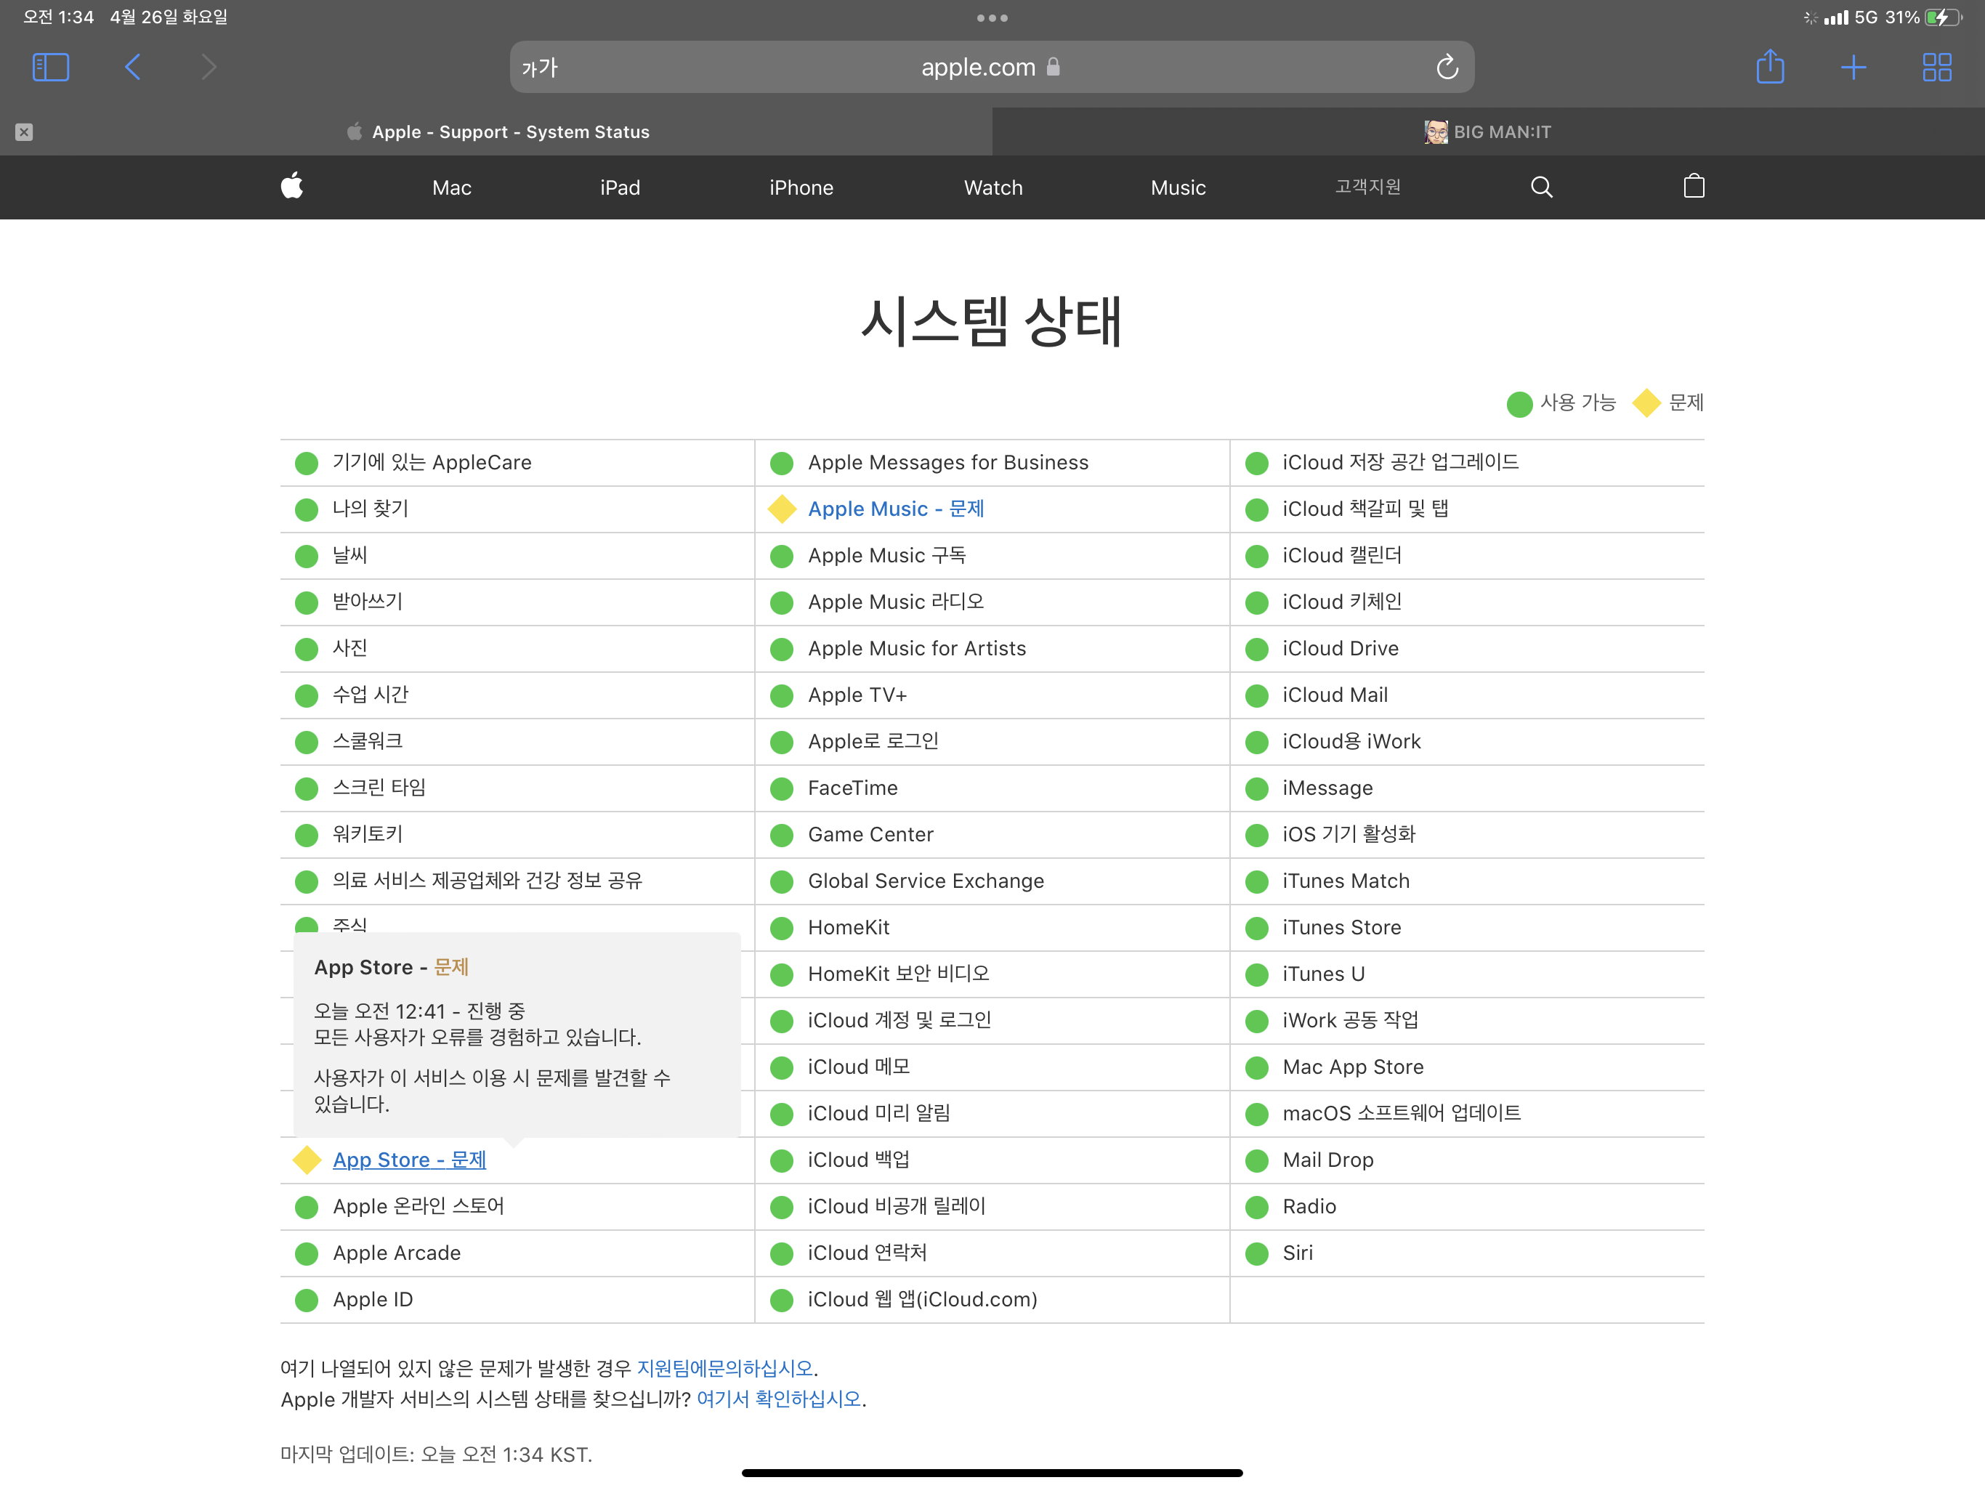Select the Mac App Store entry
Image resolution: width=1985 pixels, height=1488 pixels.
[x=1467, y=1067]
